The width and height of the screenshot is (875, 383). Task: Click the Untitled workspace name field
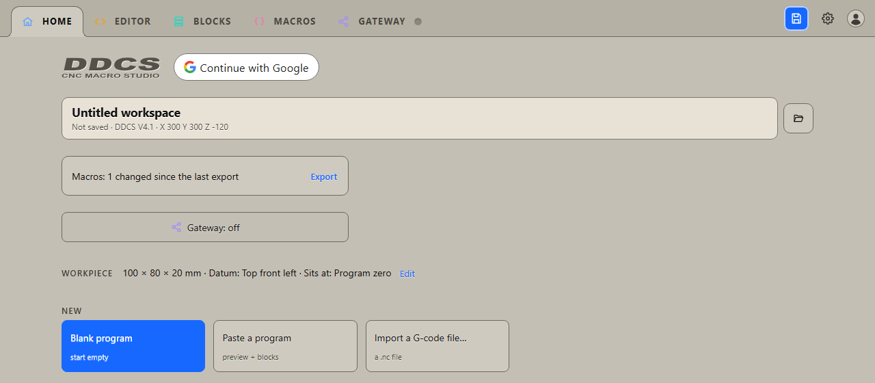pyautogui.click(x=420, y=118)
